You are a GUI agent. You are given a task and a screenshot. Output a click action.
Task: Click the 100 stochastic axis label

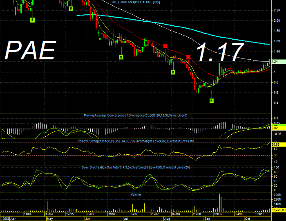tap(276, 167)
